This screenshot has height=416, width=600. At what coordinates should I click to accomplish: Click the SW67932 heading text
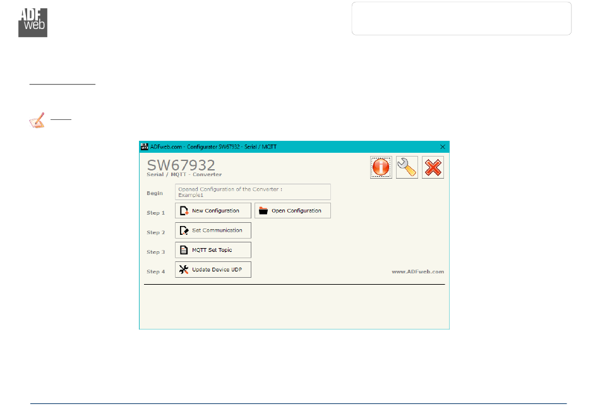pos(181,165)
